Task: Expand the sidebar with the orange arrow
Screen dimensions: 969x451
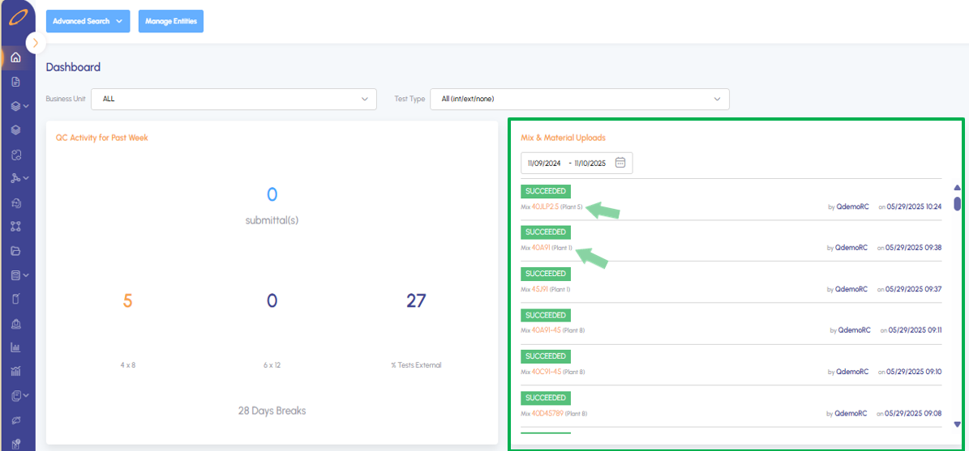Action: (x=36, y=43)
